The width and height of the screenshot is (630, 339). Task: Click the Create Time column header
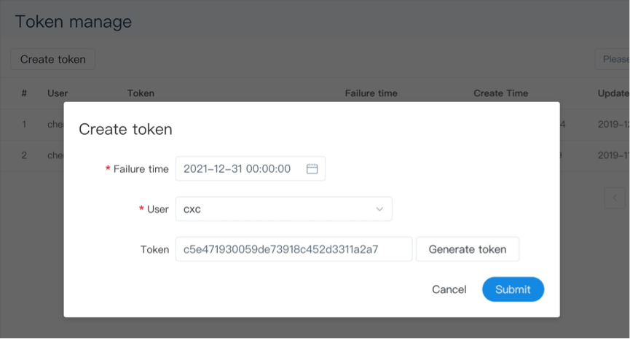[x=500, y=93]
